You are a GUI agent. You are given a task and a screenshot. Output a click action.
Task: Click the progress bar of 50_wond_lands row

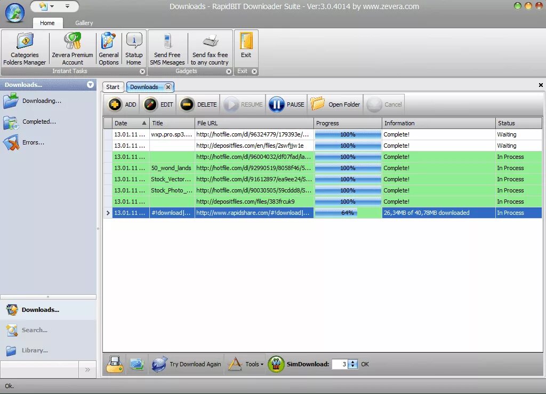348,168
